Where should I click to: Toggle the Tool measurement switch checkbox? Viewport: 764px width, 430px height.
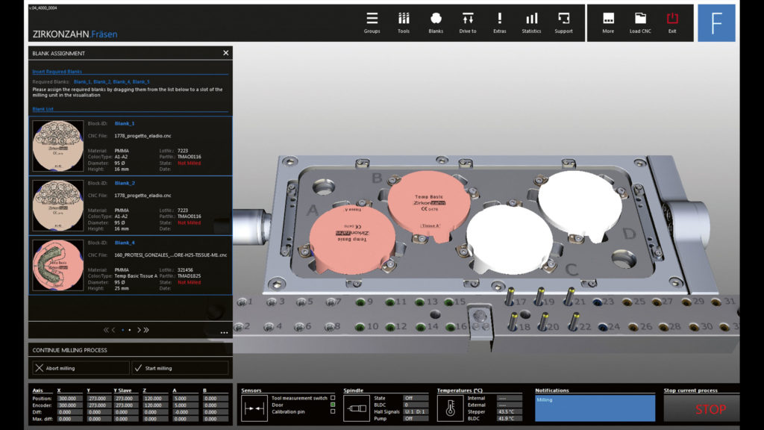point(333,398)
